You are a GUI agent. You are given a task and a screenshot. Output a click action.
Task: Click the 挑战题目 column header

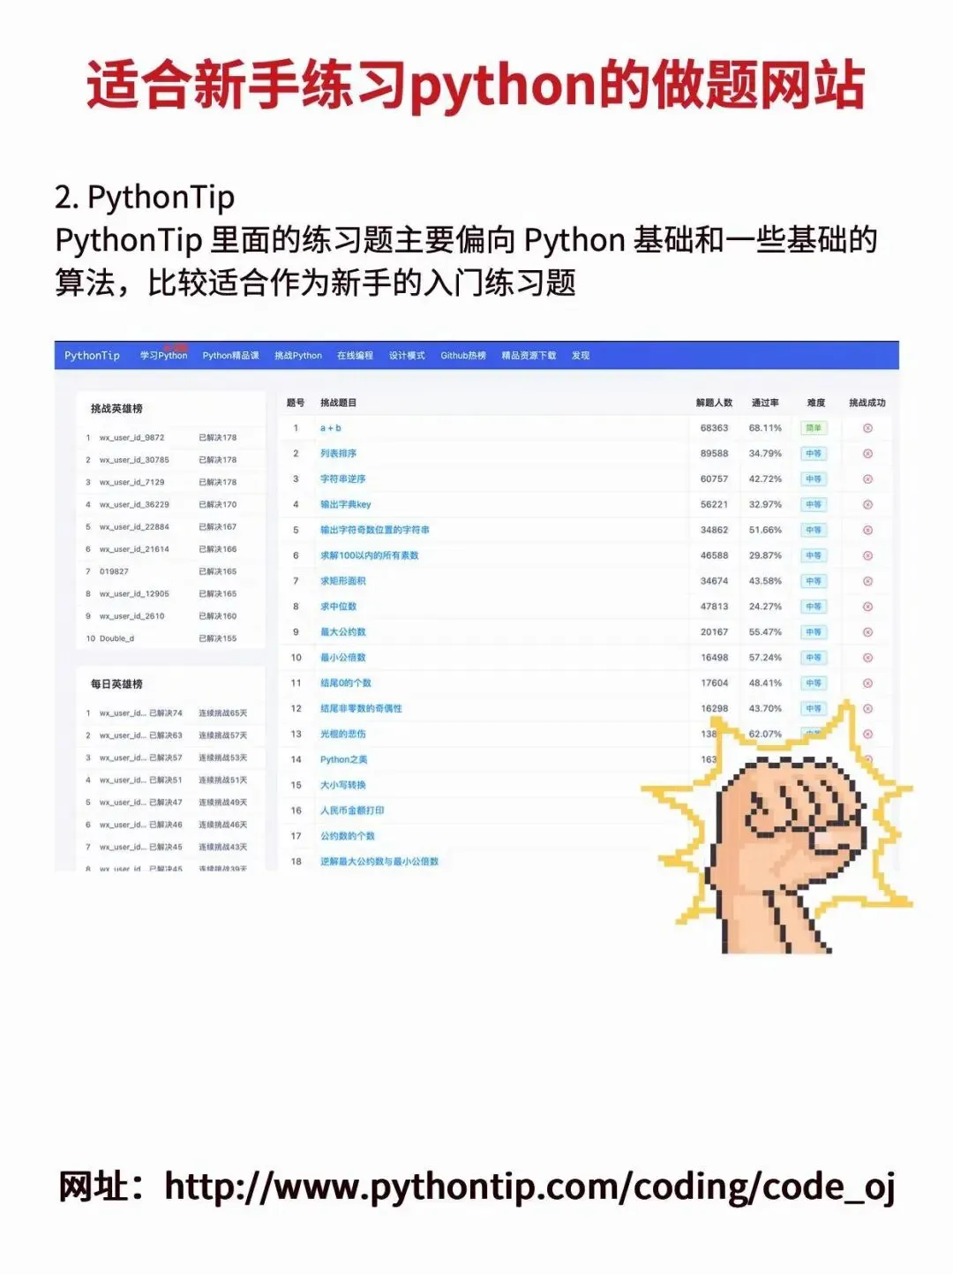(338, 403)
